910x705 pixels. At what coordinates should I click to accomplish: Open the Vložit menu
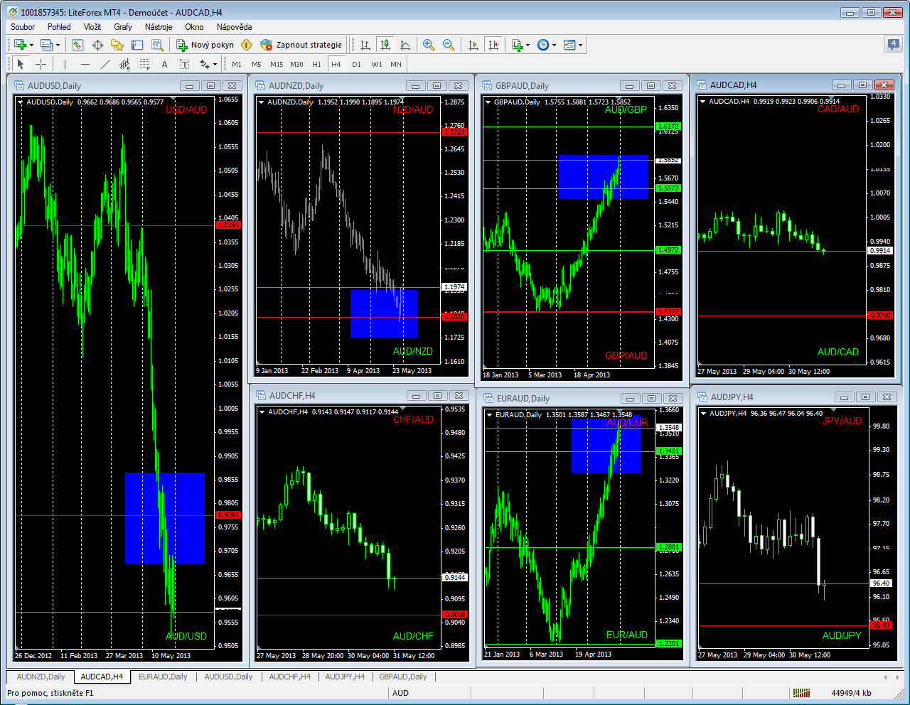coord(92,27)
